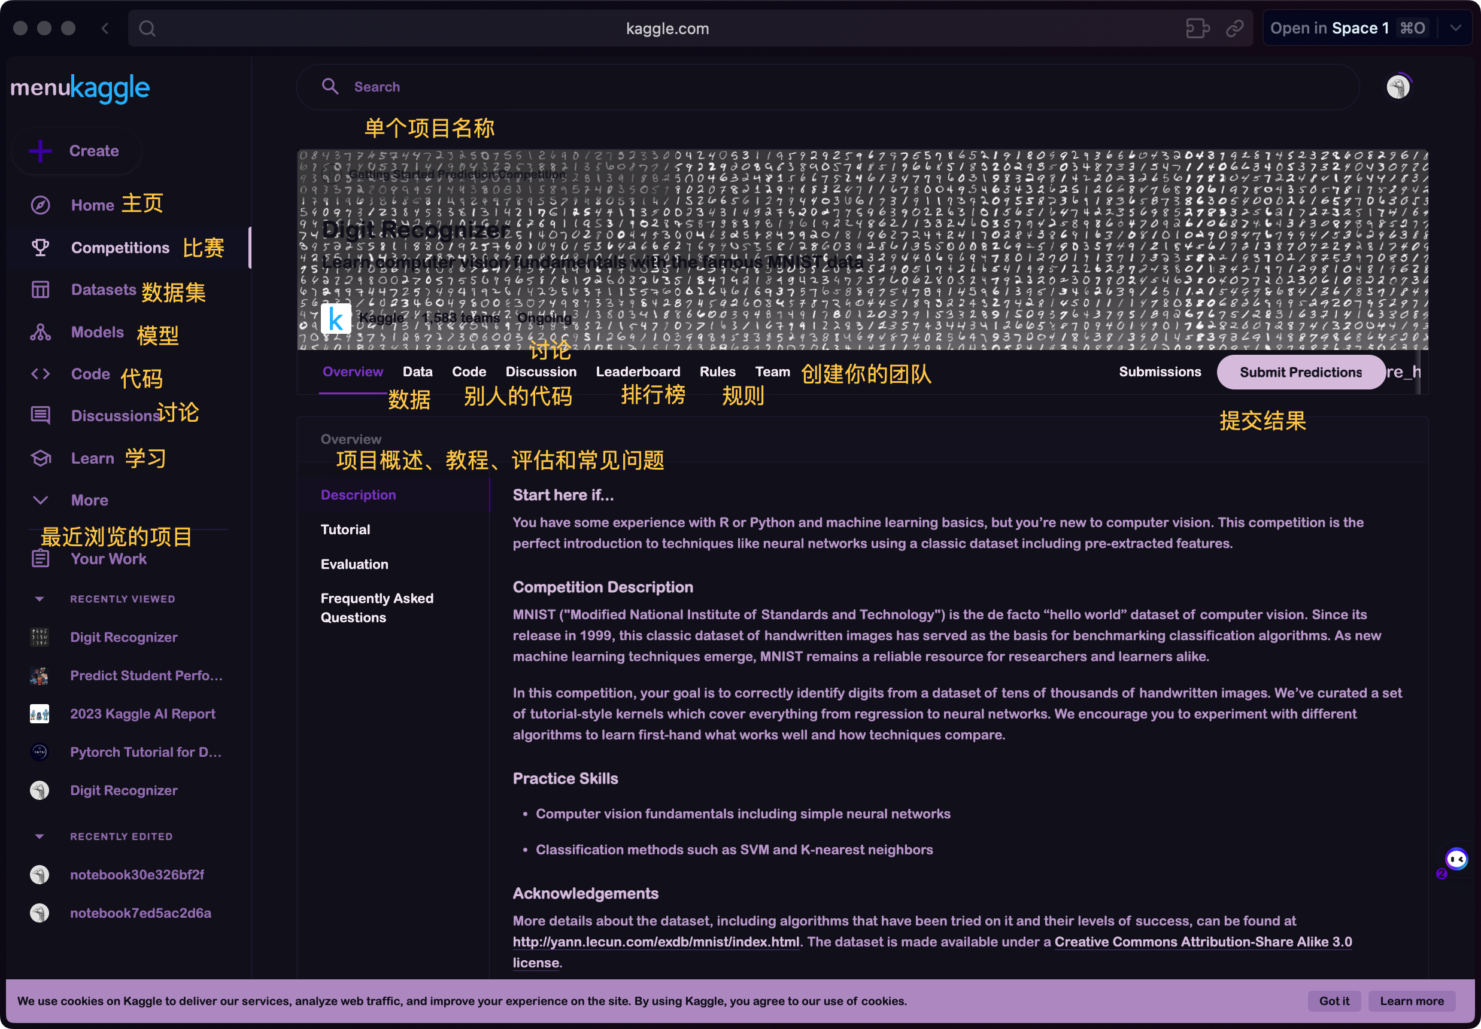Click the Search input field
The height and width of the screenshot is (1029, 1481).
point(827,87)
